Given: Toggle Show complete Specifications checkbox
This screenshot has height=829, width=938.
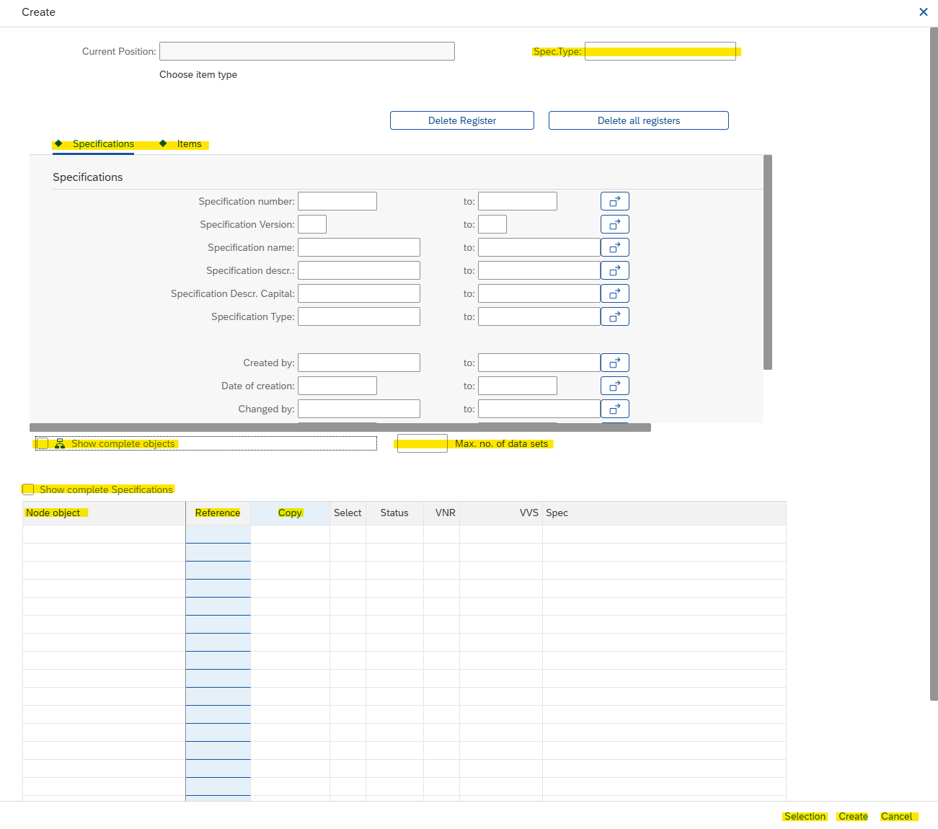Looking at the screenshot, I should [28, 489].
